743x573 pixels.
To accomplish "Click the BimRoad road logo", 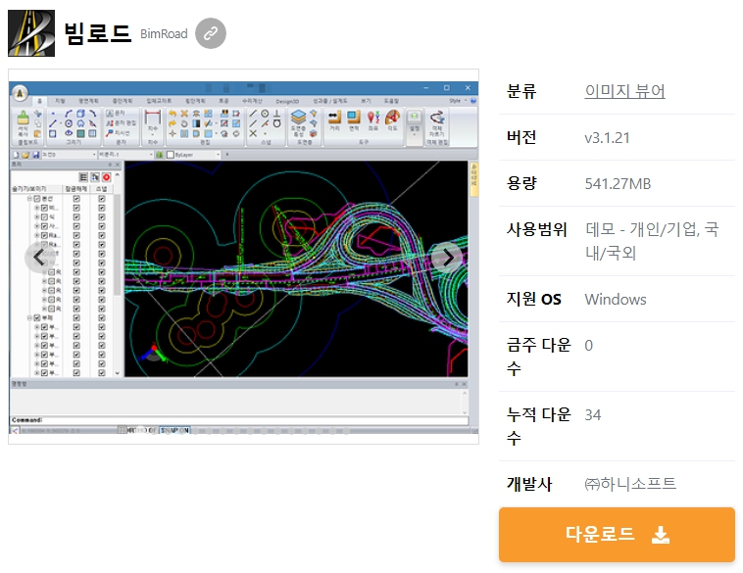I will pos(31,33).
